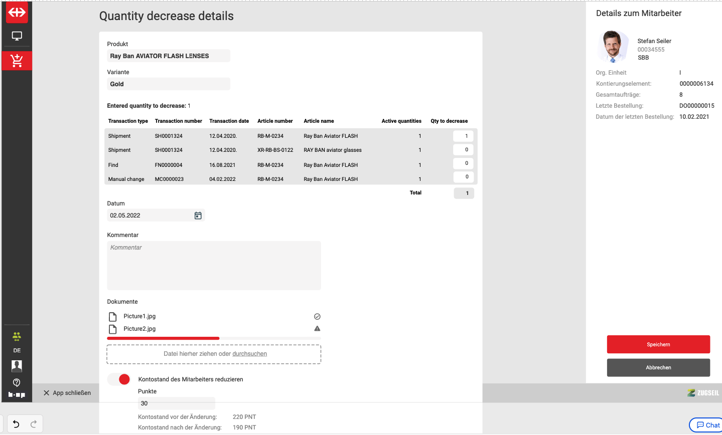722x435 pixels.
Task: Open the Chat widget
Action: (x=707, y=425)
